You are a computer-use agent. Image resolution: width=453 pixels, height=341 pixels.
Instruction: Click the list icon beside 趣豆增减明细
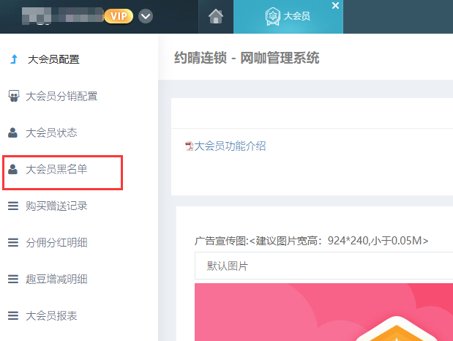(x=13, y=279)
